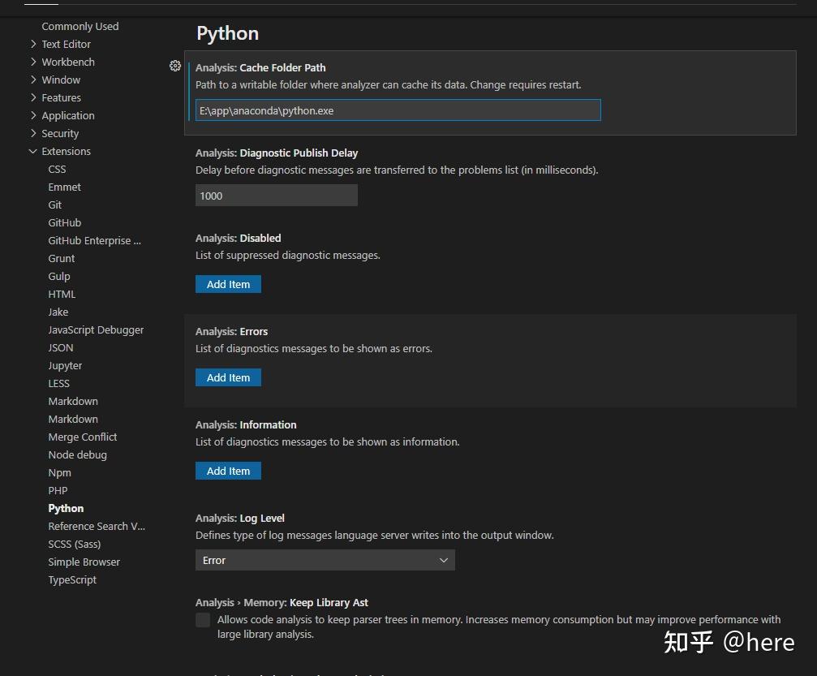Expand the Text Editor settings group
This screenshot has width=817, height=676.
(66, 44)
